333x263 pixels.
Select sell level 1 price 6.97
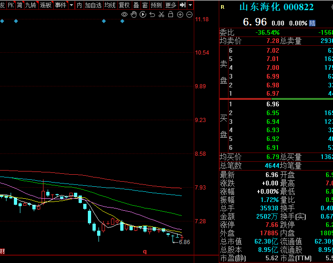click(x=273, y=94)
